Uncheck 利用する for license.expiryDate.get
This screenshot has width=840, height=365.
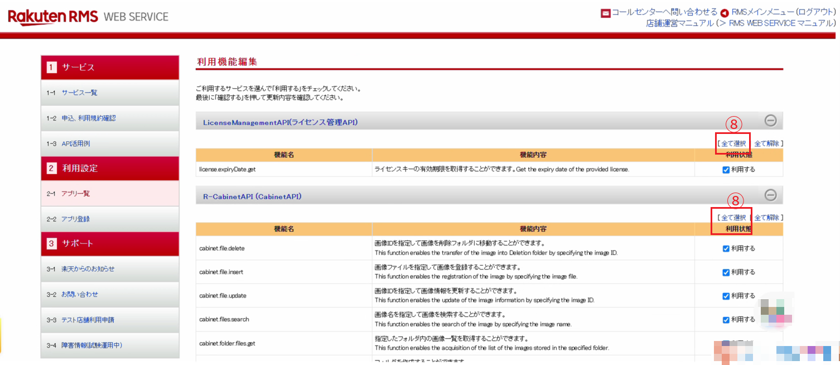[726, 170]
